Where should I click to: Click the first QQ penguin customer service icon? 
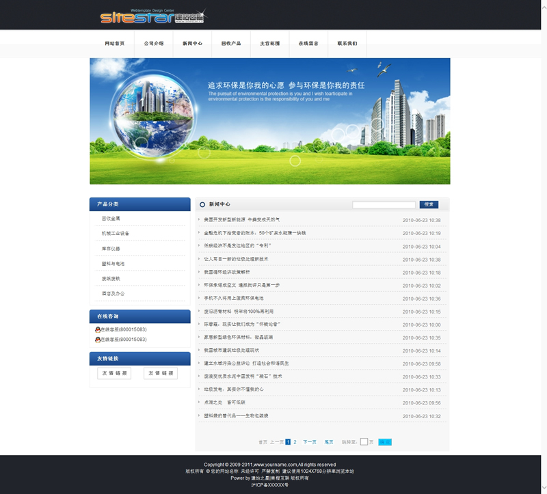tap(98, 329)
